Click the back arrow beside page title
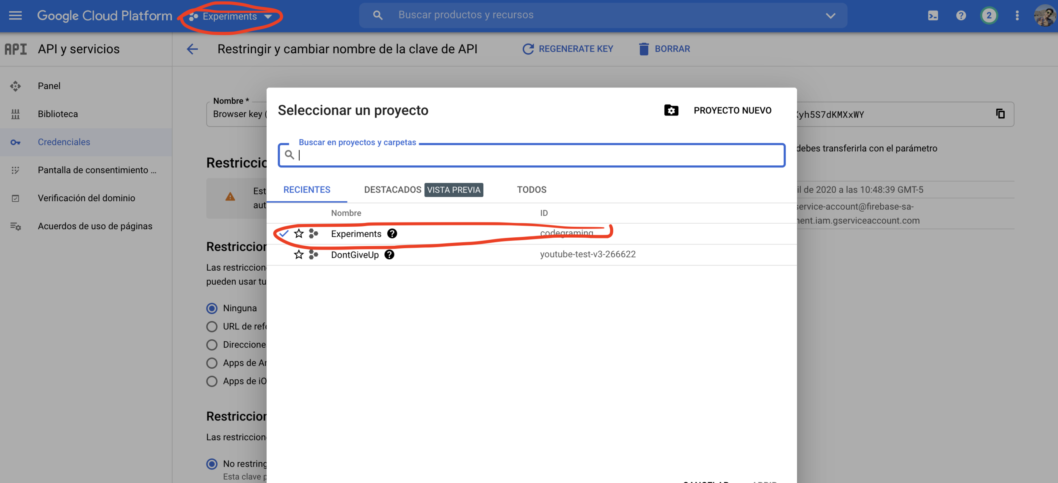 pos(193,49)
